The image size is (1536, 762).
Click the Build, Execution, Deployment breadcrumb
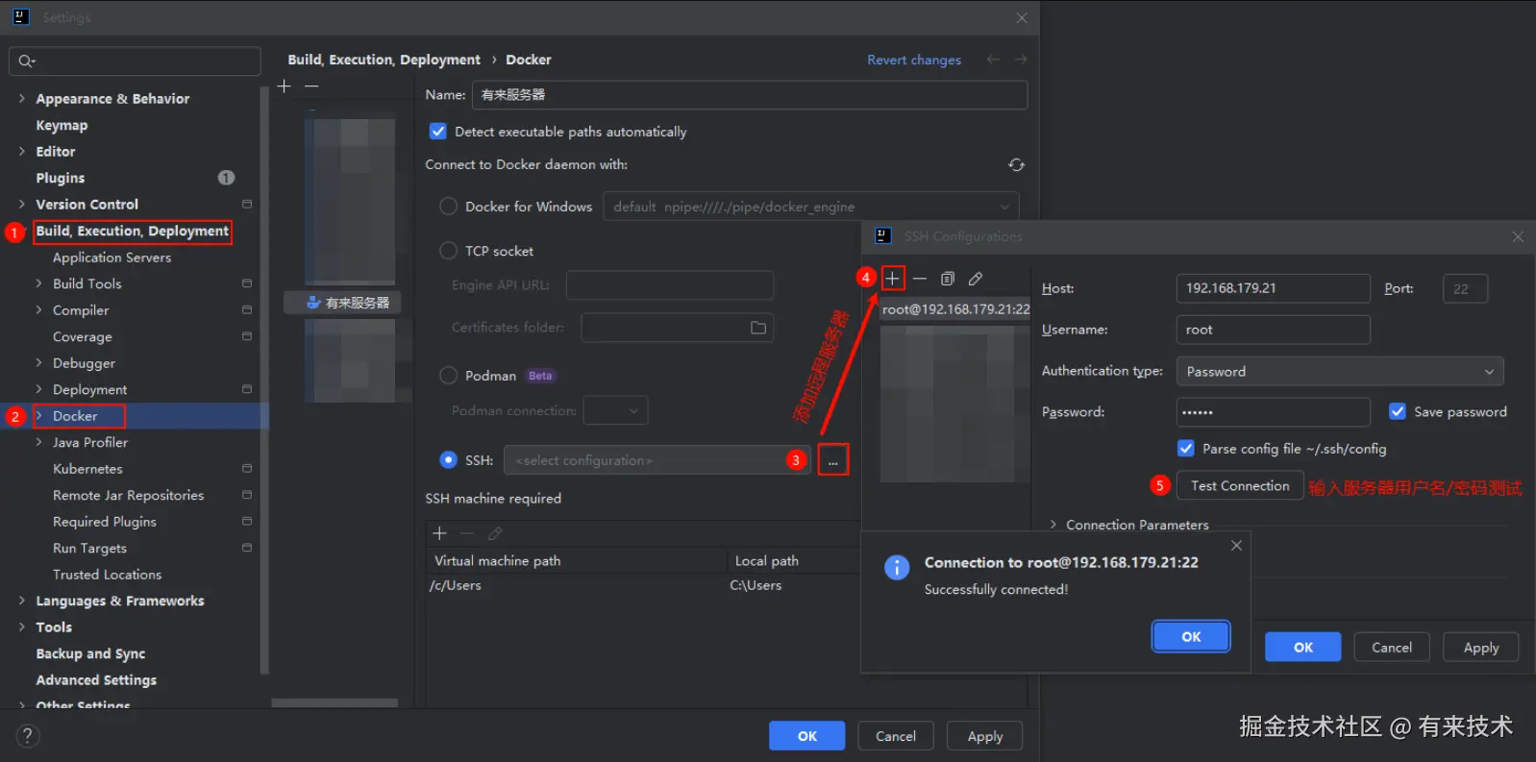384,60
